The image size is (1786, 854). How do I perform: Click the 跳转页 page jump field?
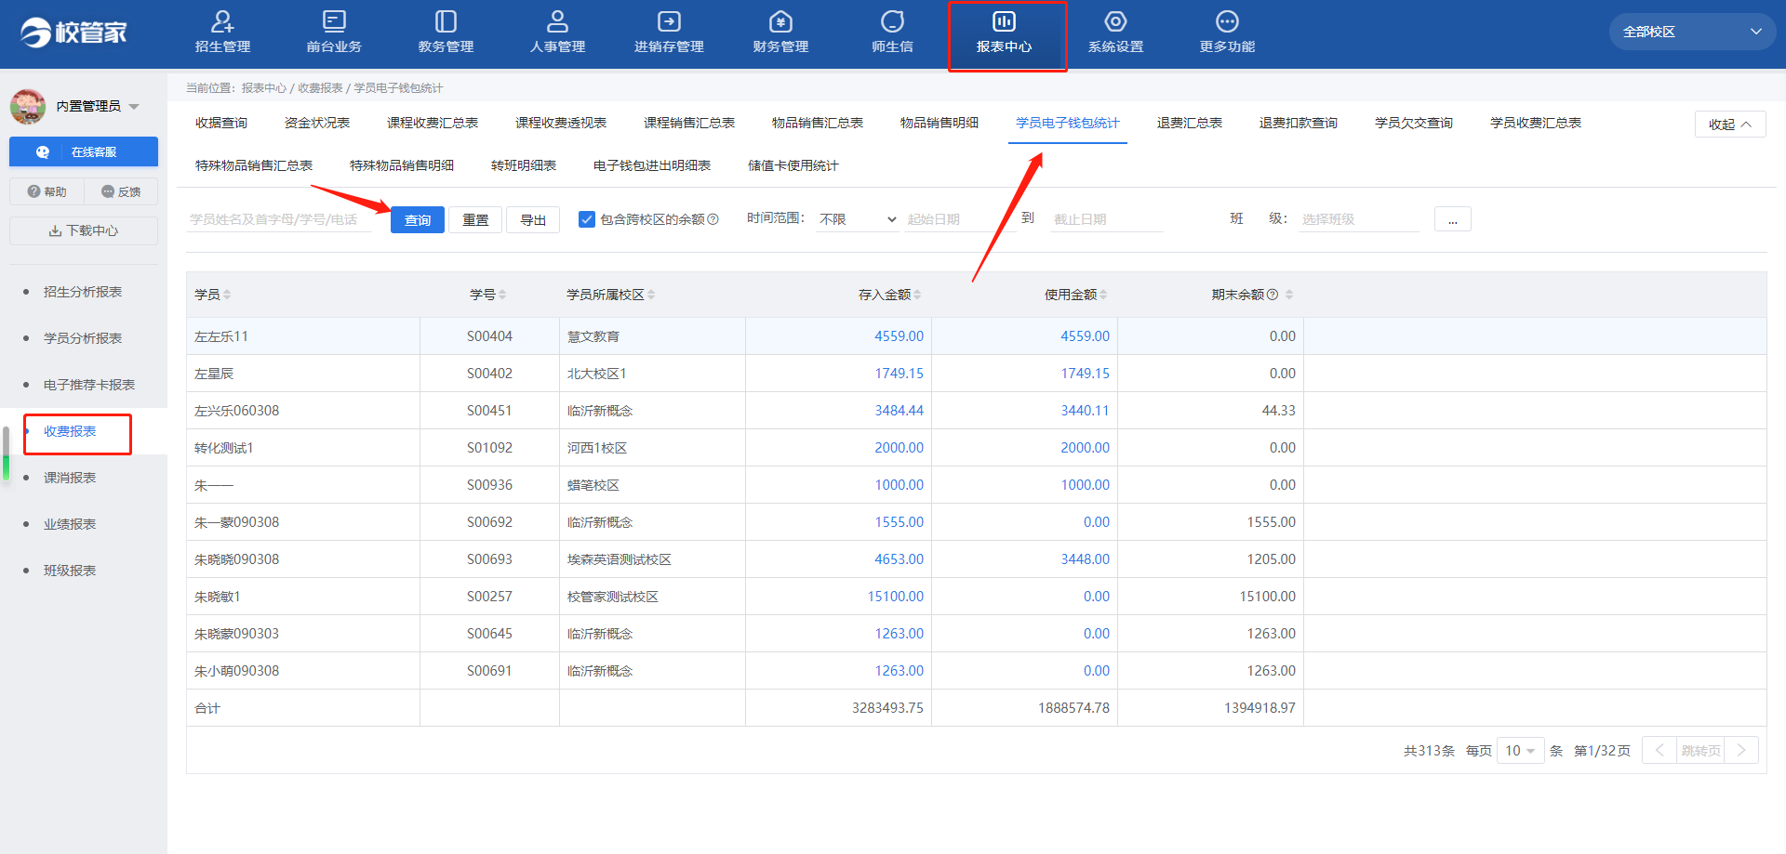tap(1700, 751)
